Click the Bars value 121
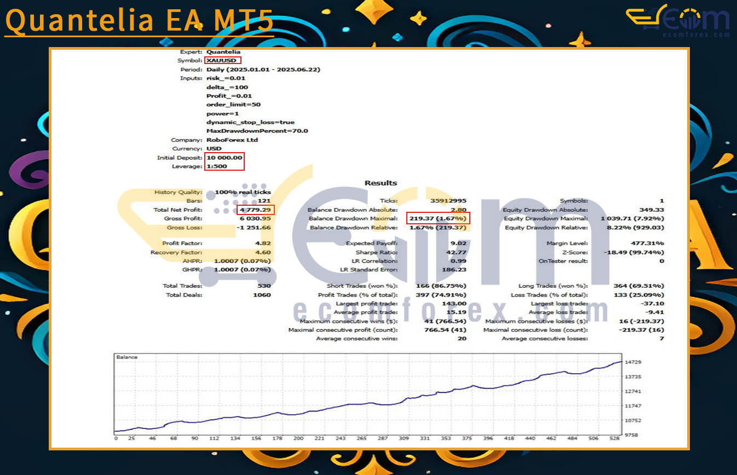The image size is (737, 475). (264, 201)
